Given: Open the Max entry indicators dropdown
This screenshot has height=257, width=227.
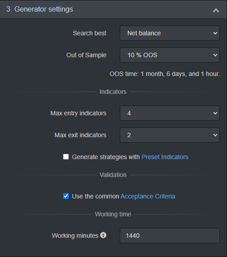Looking at the screenshot, I should (x=170, y=113).
